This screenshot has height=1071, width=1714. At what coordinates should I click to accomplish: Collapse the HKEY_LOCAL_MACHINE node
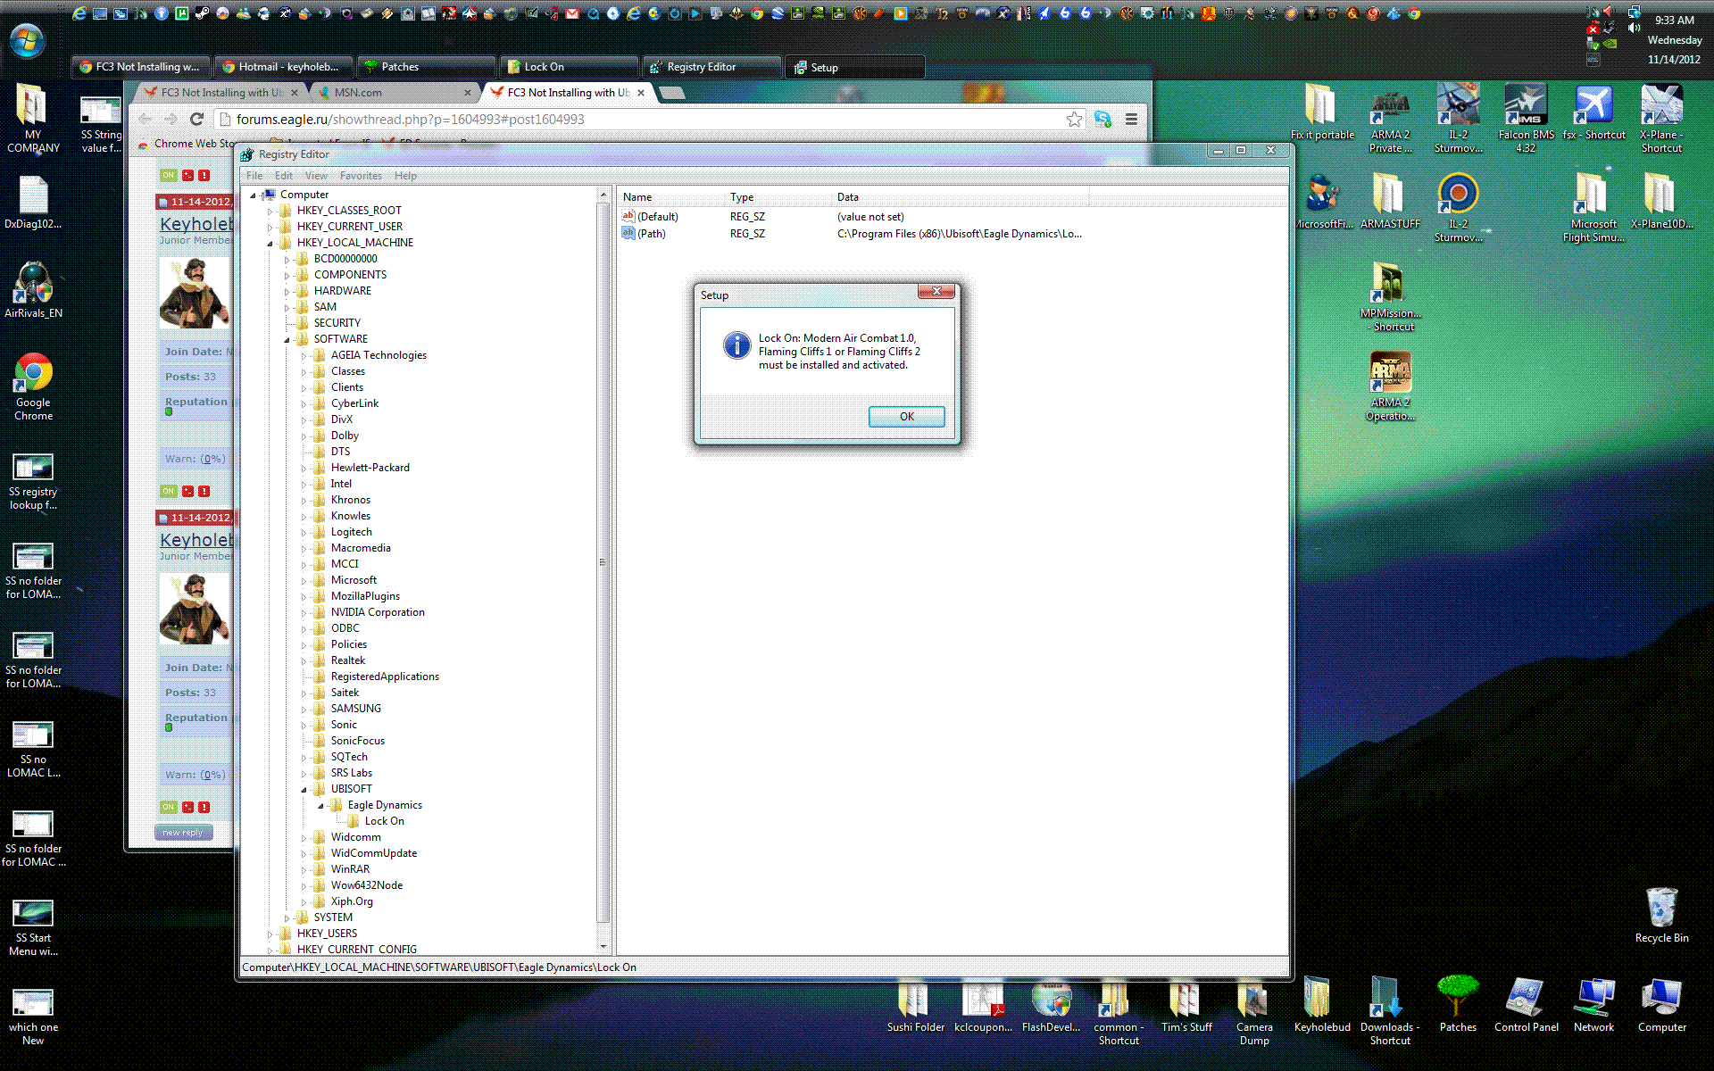pyautogui.click(x=270, y=244)
